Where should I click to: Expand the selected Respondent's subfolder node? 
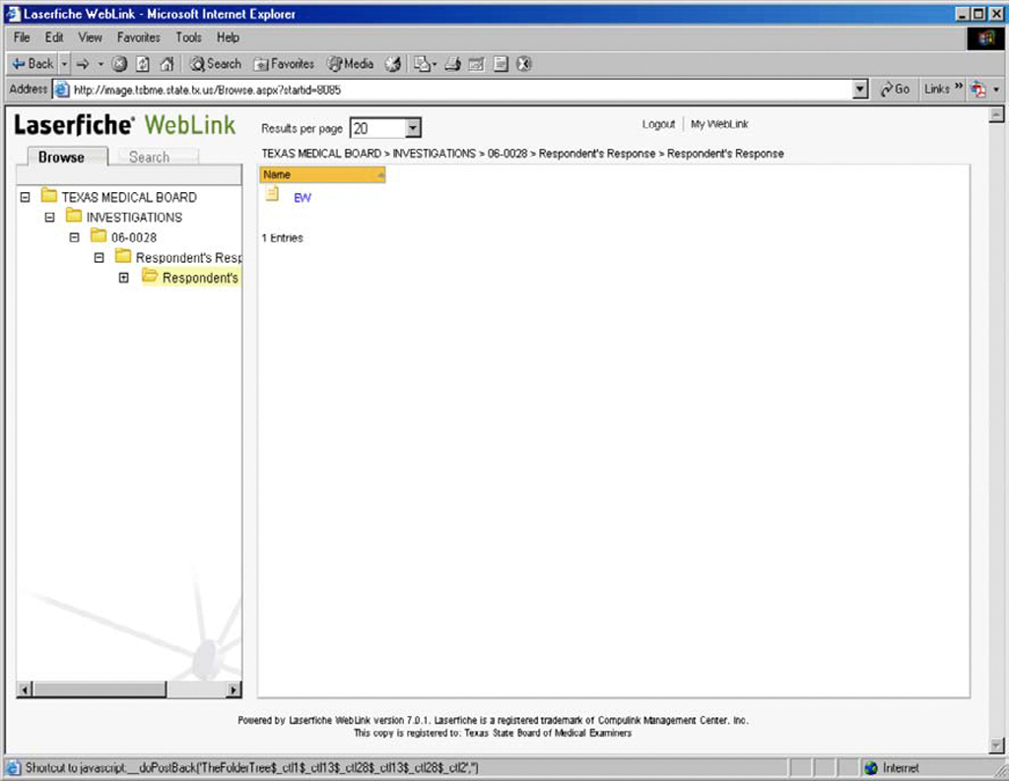[123, 278]
